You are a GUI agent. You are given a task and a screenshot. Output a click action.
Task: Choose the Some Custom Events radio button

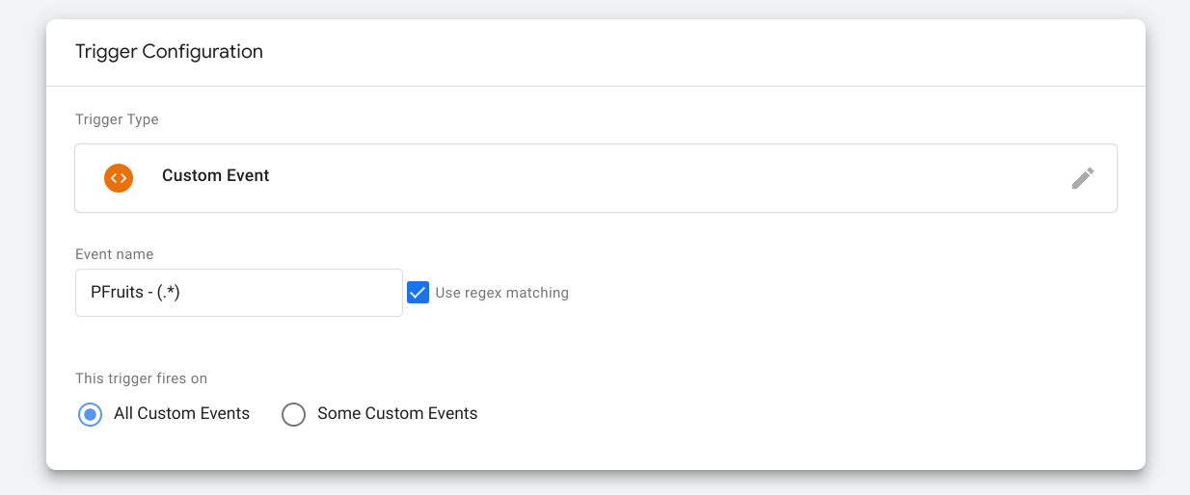click(x=293, y=414)
